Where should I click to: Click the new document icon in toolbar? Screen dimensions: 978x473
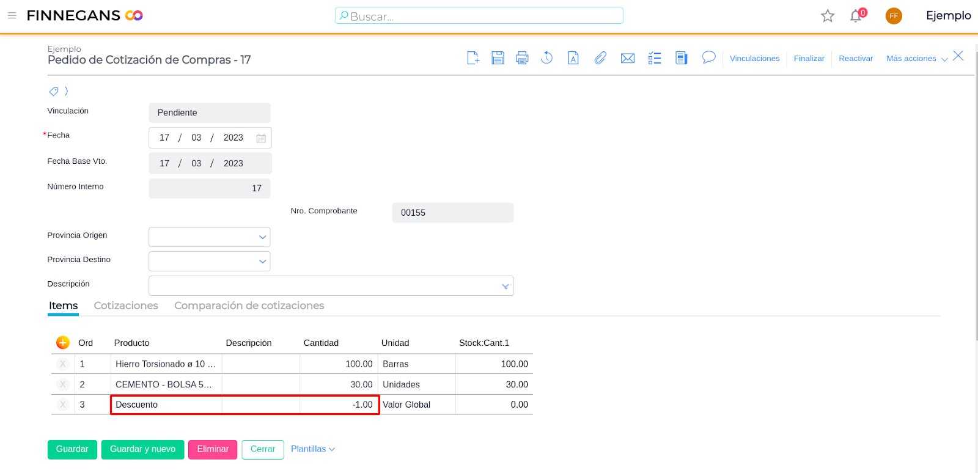coord(473,58)
